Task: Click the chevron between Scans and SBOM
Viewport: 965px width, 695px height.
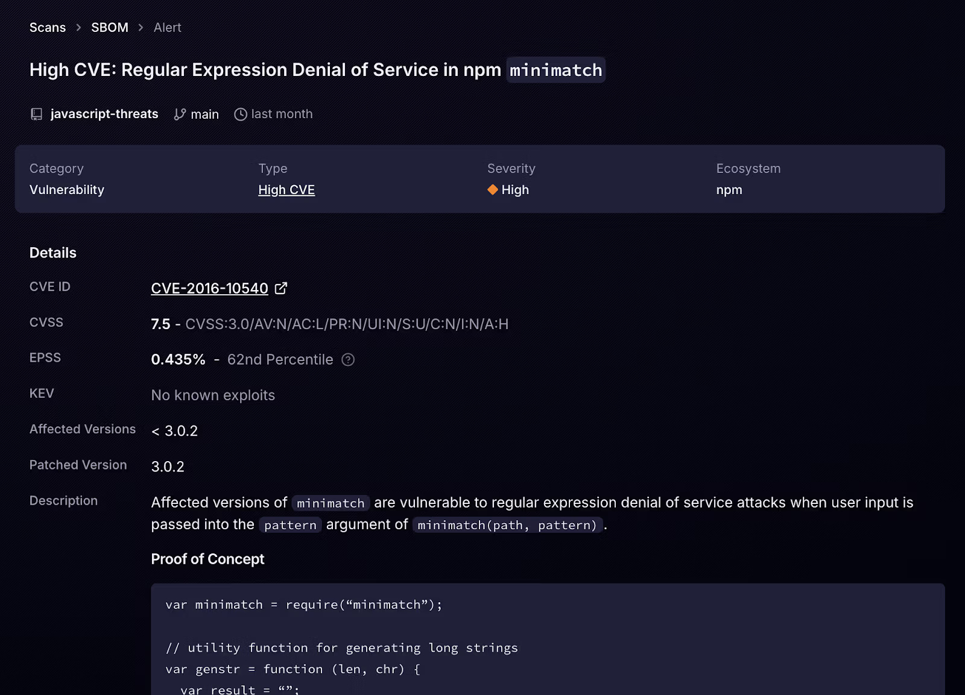Action: coord(78,28)
